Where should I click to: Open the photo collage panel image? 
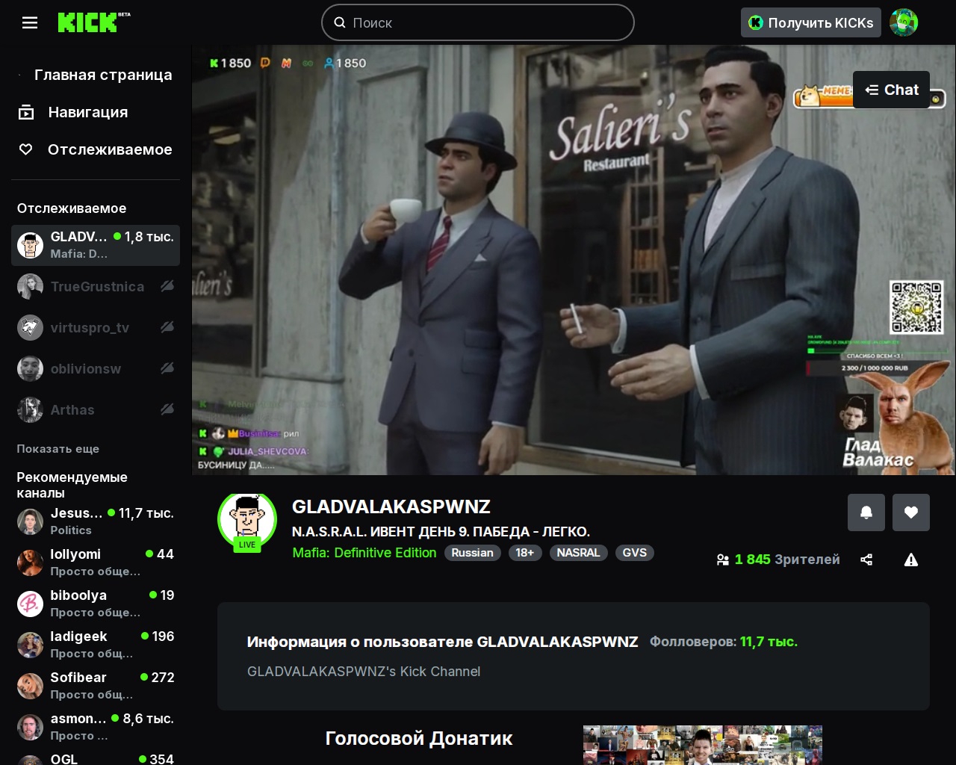pyautogui.click(x=703, y=745)
